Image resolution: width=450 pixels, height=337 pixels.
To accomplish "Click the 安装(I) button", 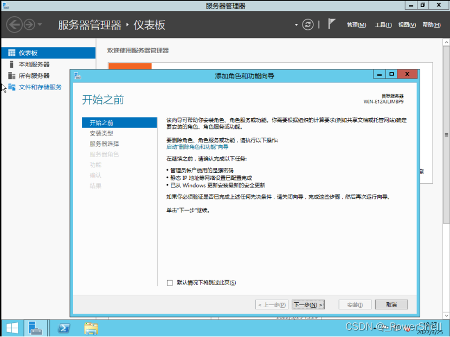I will 355,305.
